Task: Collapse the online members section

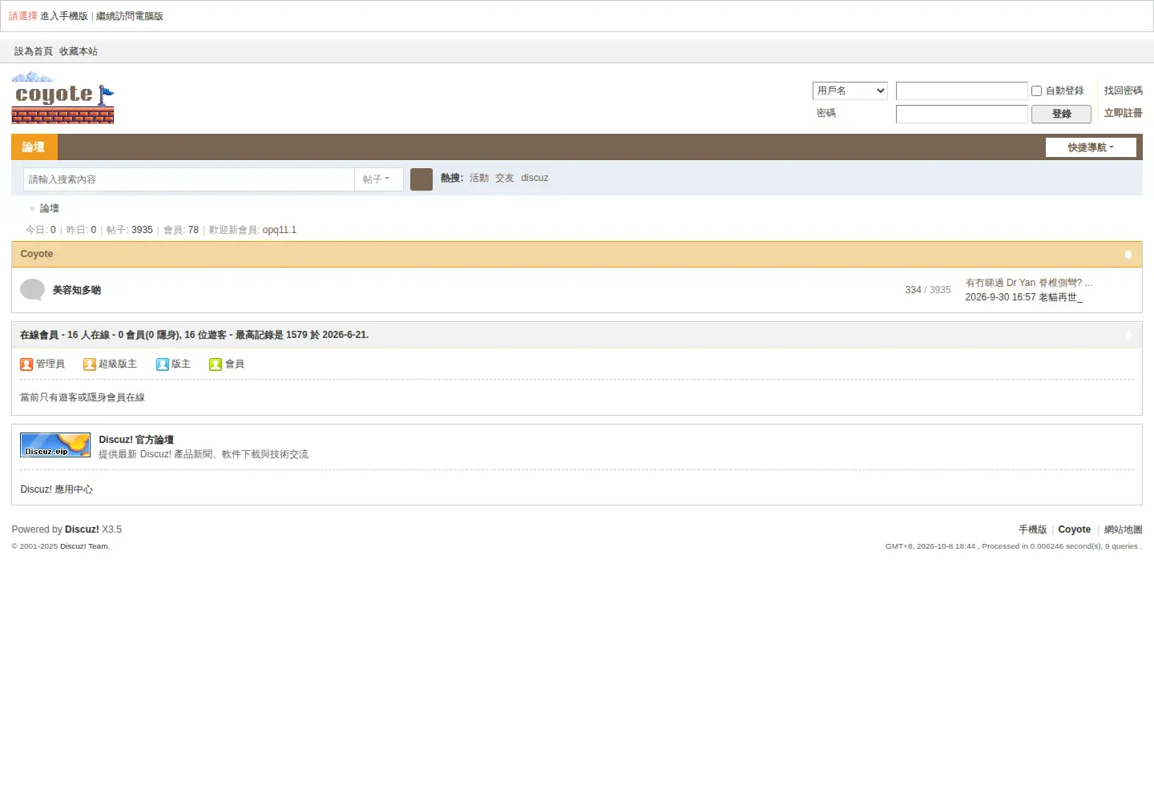Action: [1128, 336]
